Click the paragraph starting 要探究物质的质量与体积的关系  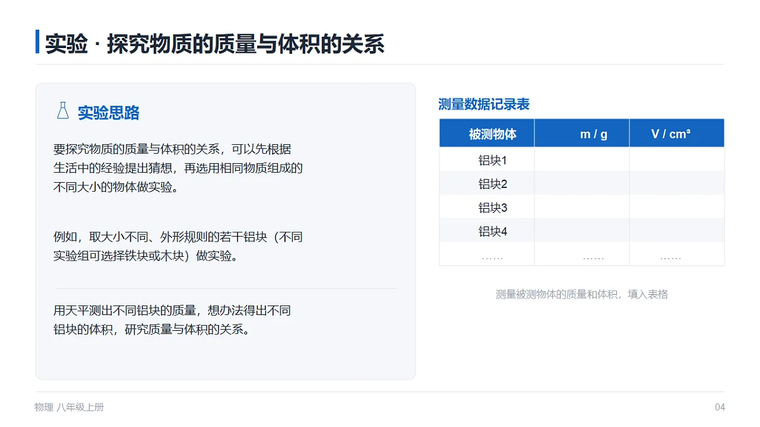178,168
